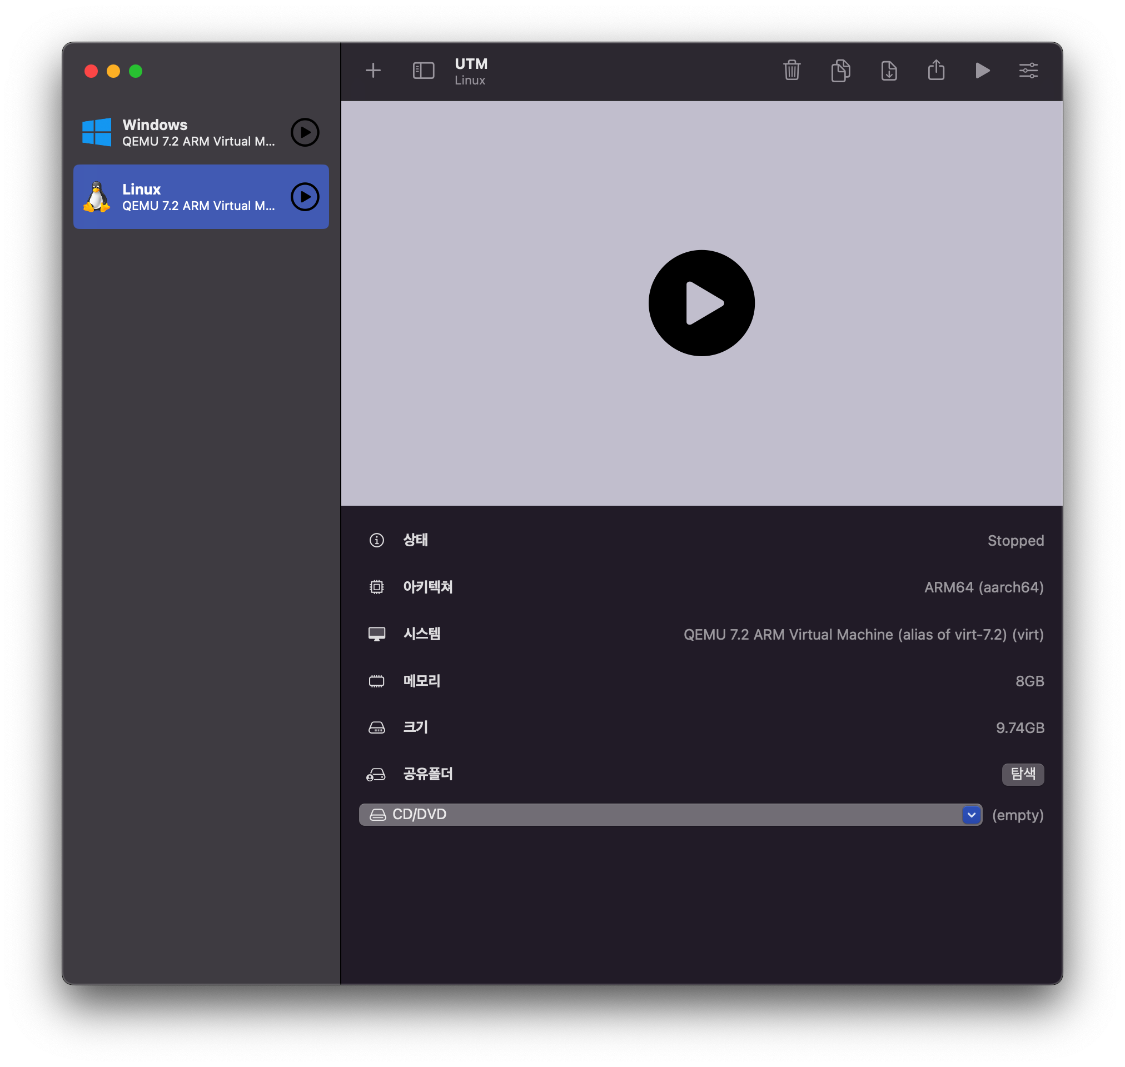Start the Windows VM from the sidebar

(x=305, y=132)
